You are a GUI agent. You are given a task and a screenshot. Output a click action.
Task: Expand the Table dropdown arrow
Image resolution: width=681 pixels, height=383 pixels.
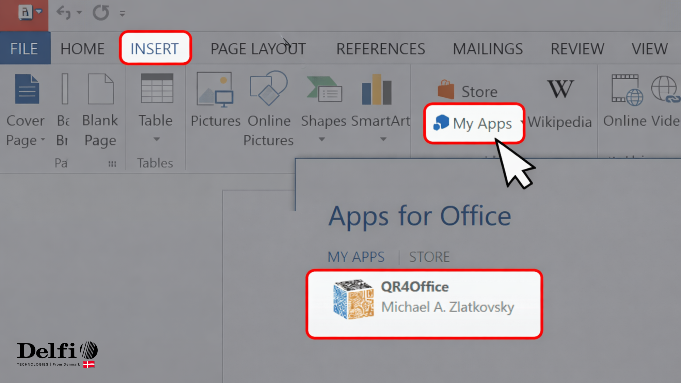[156, 139]
